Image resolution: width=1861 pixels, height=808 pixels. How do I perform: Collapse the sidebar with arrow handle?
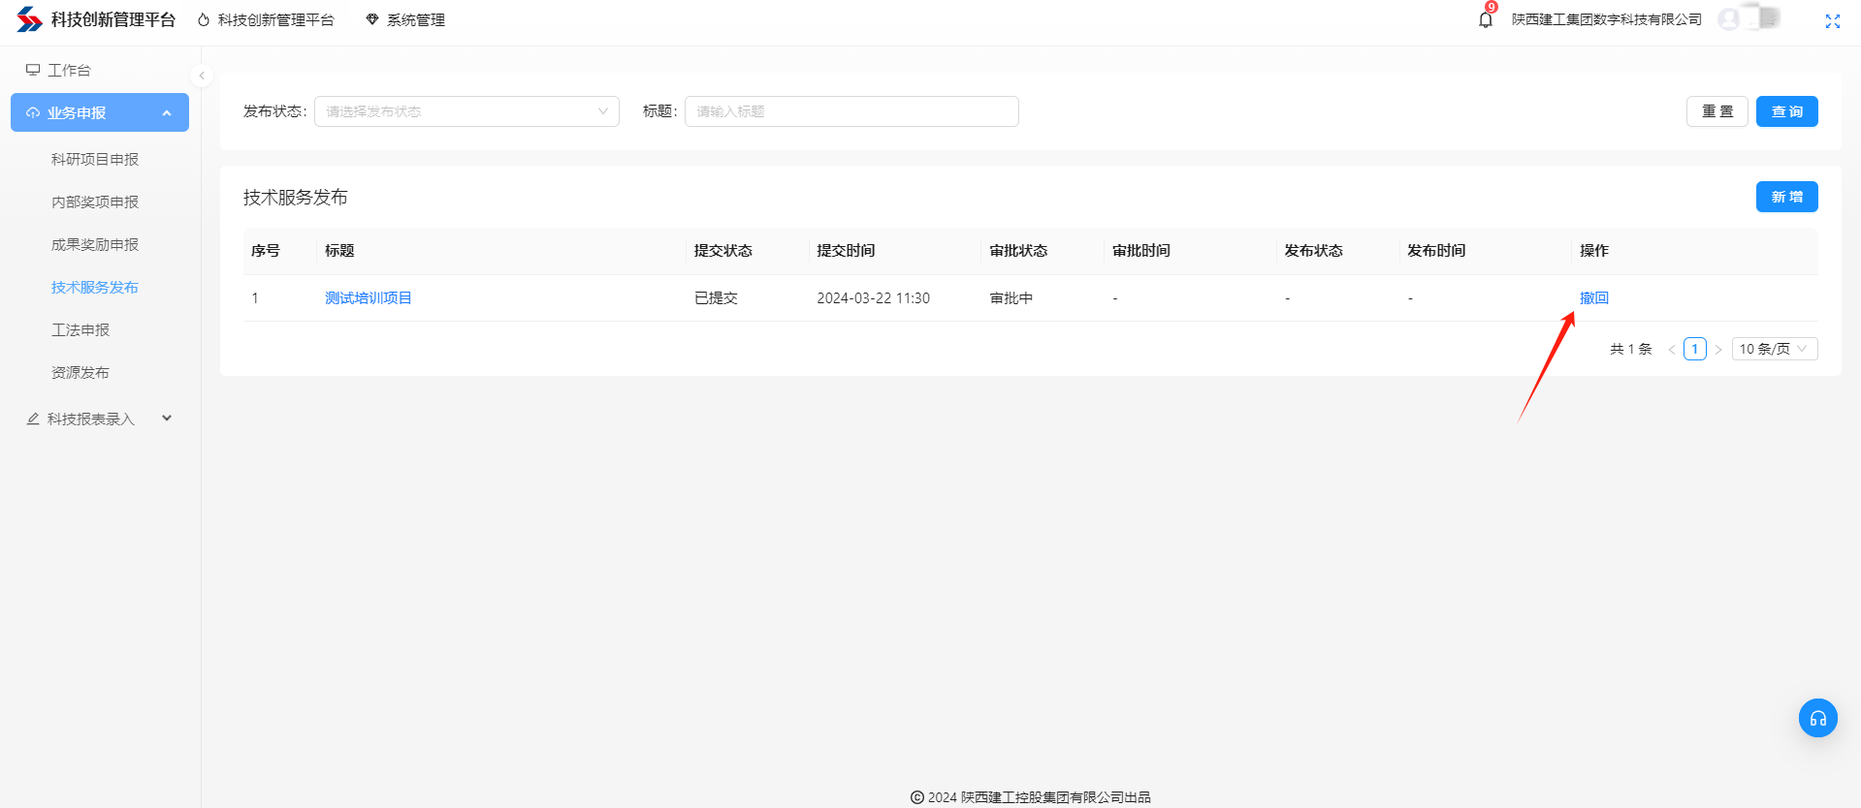click(x=202, y=76)
